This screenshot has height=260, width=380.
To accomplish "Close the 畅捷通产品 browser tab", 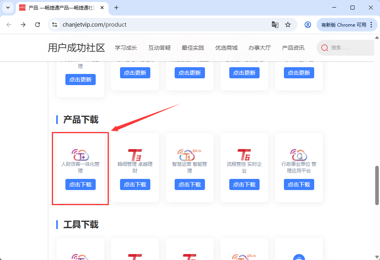I will click(102, 8).
